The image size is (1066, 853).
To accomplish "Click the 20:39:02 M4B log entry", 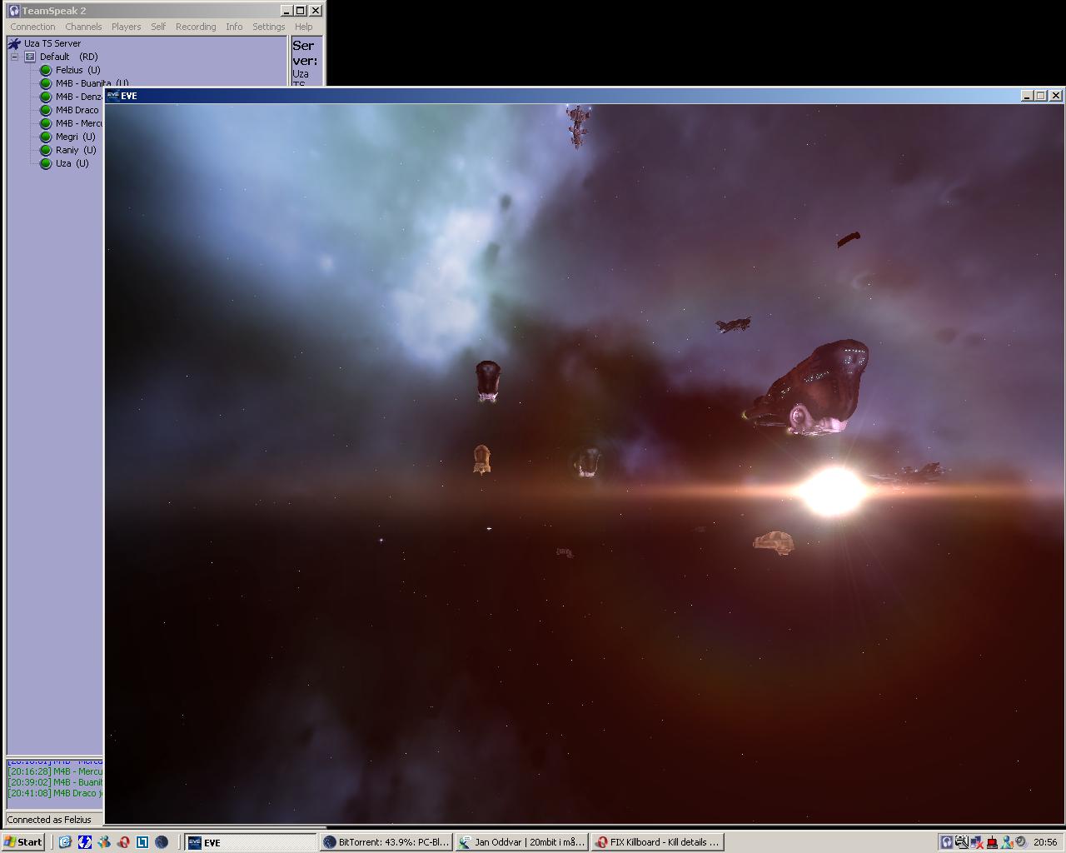I will tap(55, 782).
